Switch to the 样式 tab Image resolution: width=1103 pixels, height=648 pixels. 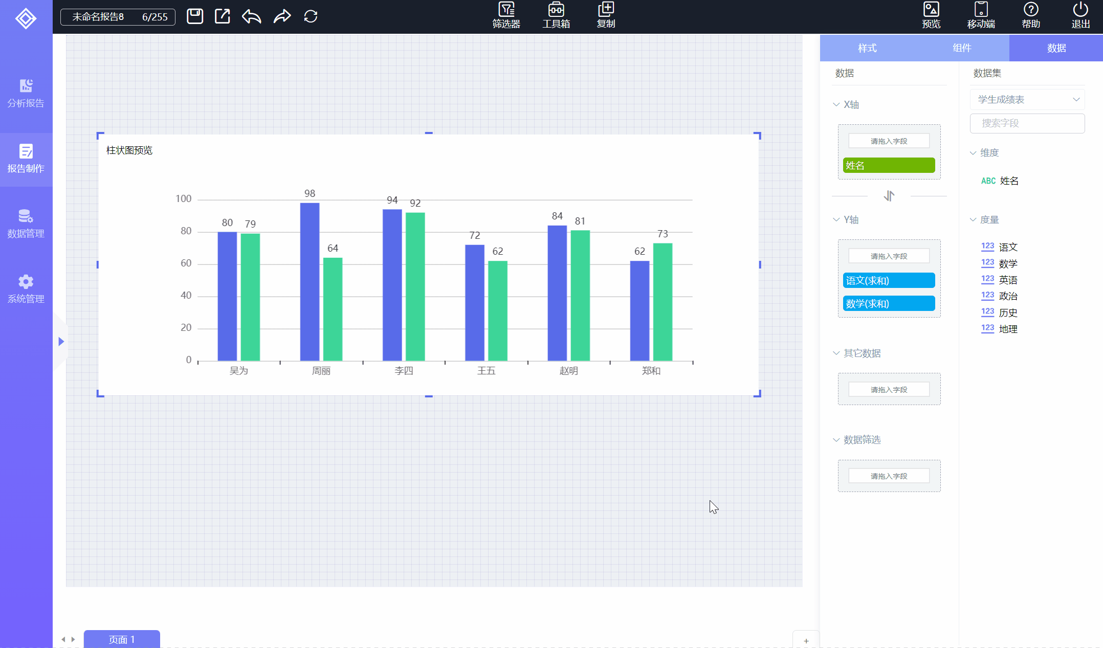pyautogui.click(x=867, y=48)
